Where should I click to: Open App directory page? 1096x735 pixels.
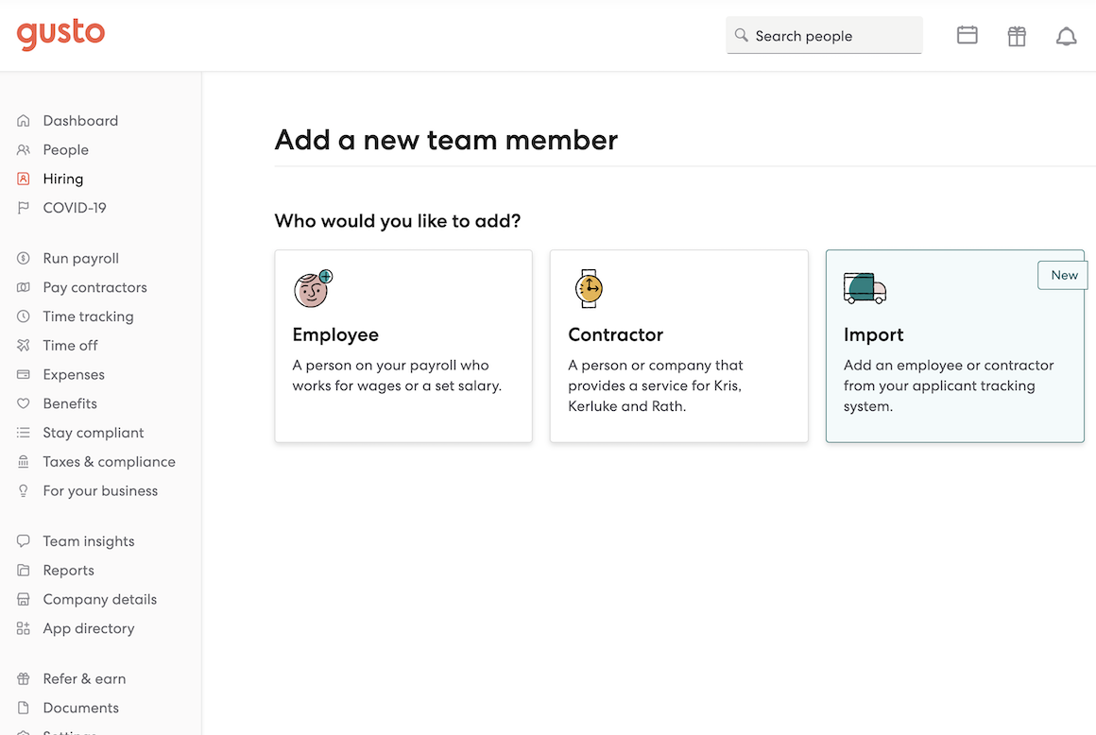pos(89,628)
